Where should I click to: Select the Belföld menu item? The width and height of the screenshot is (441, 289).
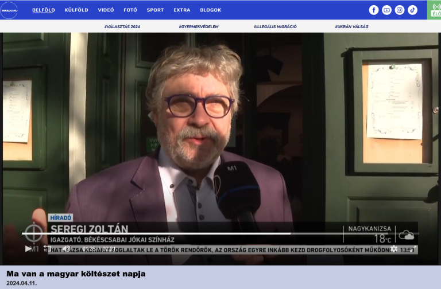pyautogui.click(x=44, y=10)
